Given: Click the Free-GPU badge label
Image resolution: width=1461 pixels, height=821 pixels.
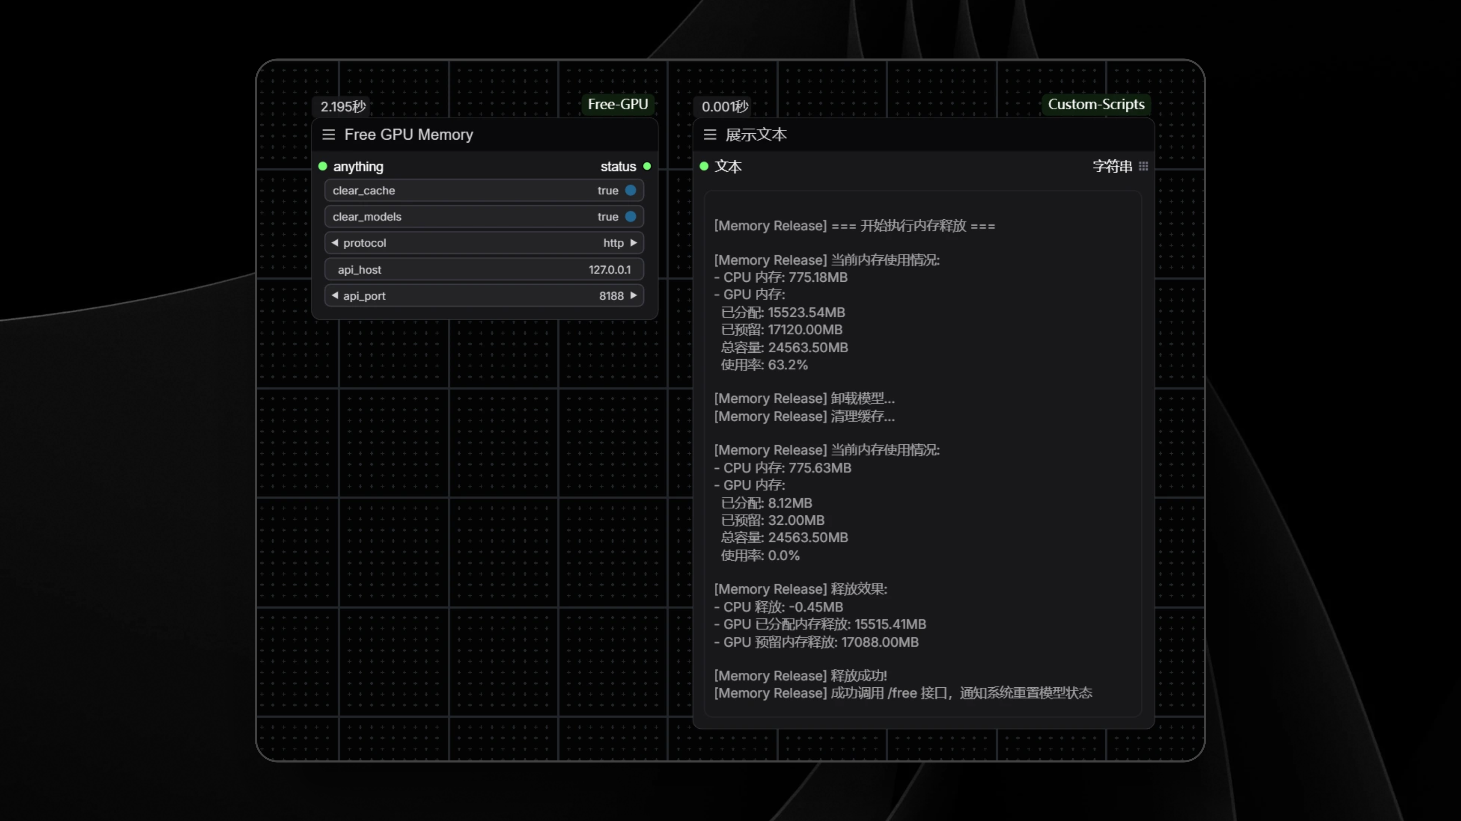Looking at the screenshot, I should click(618, 104).
